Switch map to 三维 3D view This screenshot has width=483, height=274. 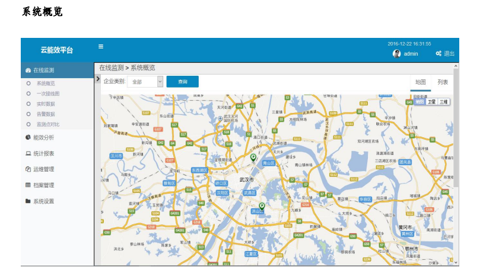444,102
